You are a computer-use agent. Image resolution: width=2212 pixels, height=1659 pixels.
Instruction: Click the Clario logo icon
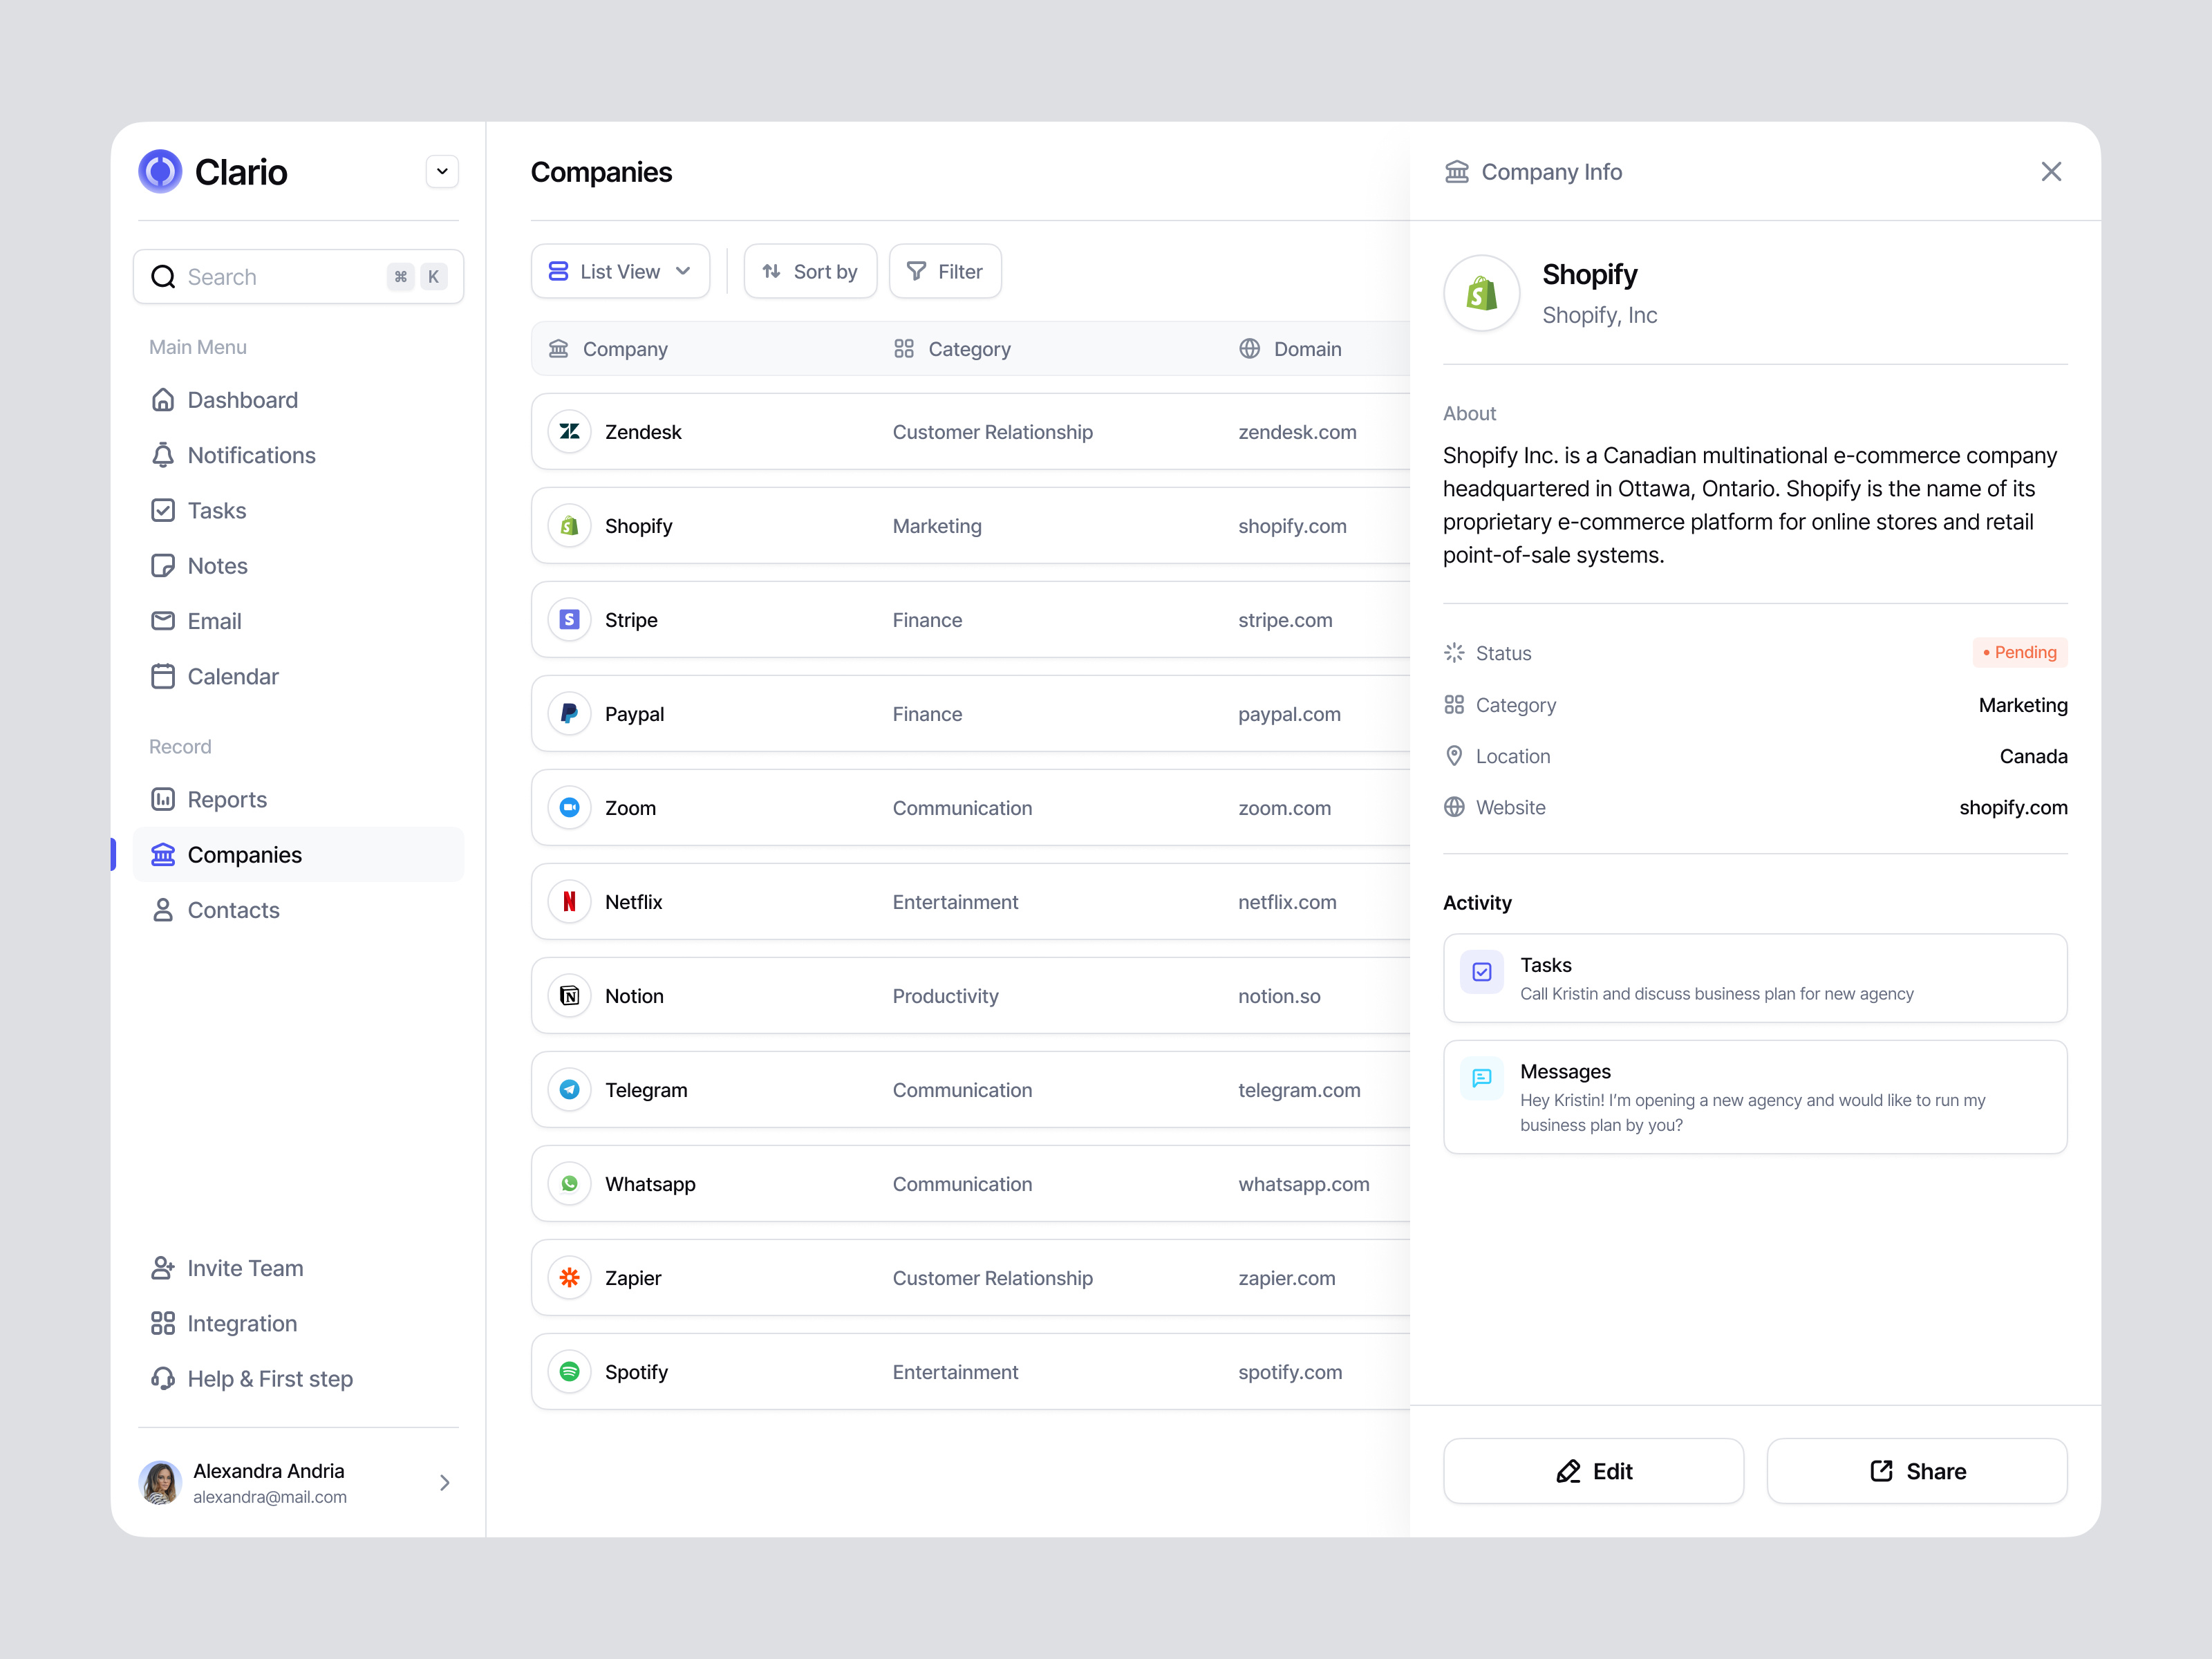pyautogui.click(x=160, y=172)
